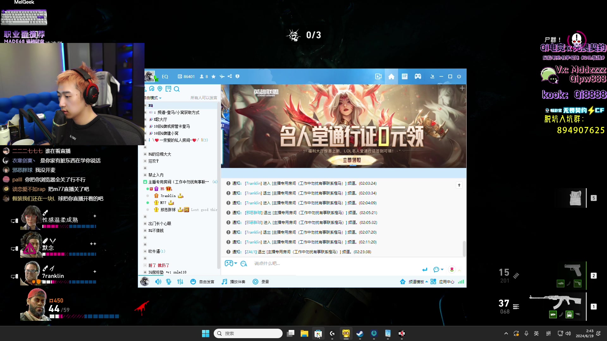Select the 脏了 就扔了 channel

pyautogui.click(x=159, y=265)
